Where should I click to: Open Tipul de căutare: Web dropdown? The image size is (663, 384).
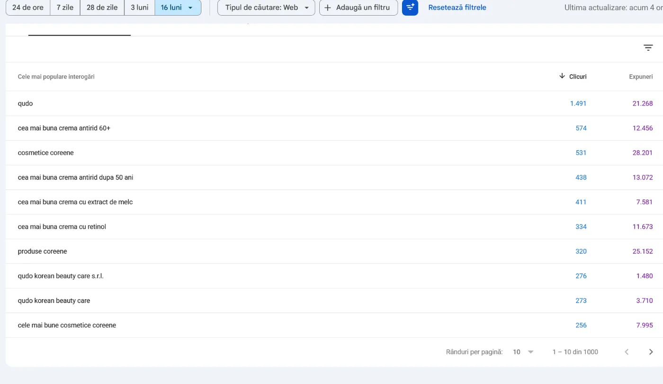266,8
